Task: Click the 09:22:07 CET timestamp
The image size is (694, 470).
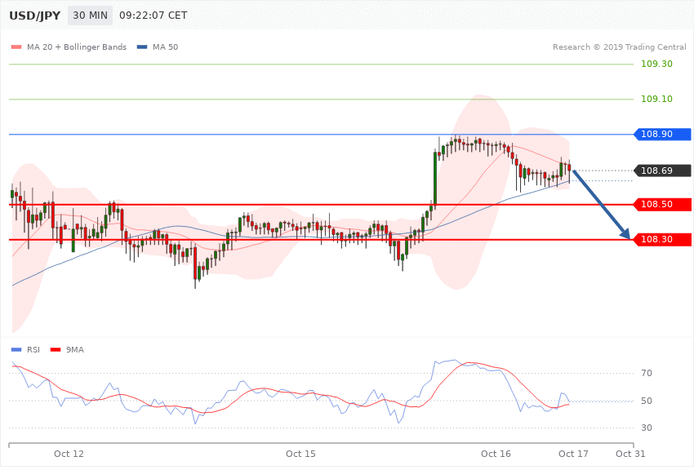Action: [x=153, y=16]
